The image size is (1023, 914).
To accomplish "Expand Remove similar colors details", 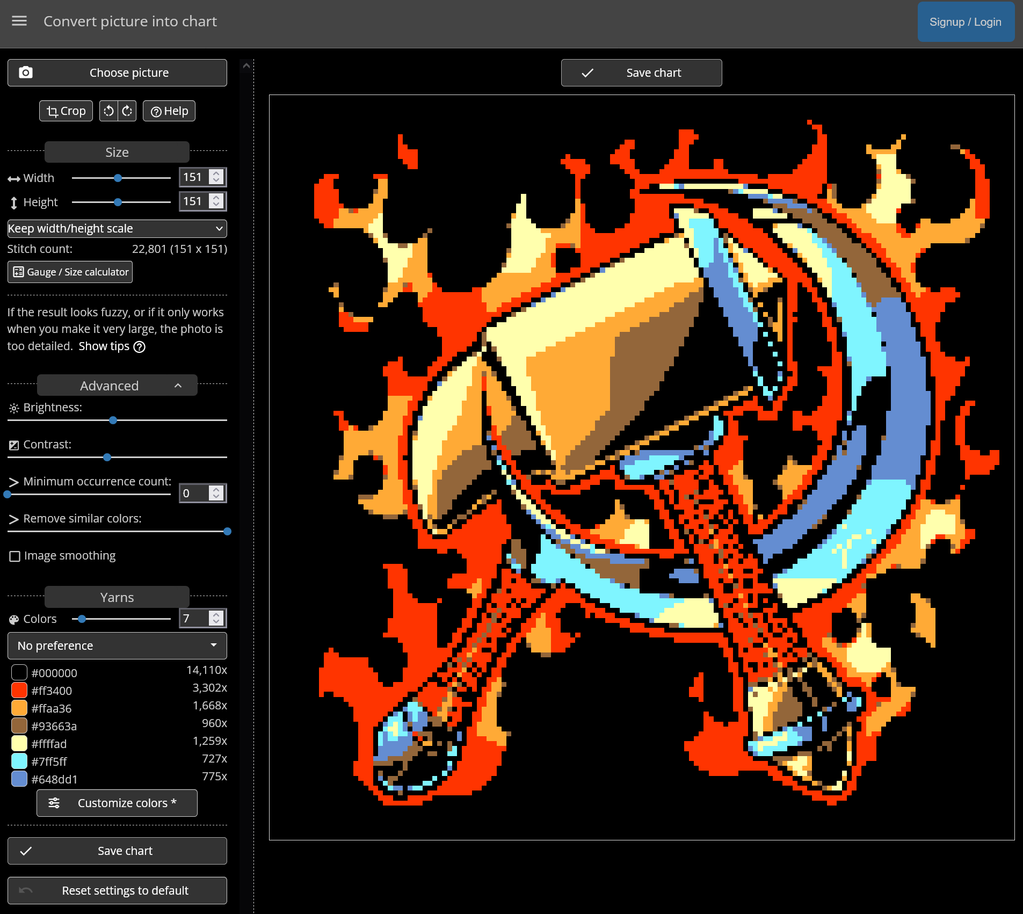I will point(14,519).
